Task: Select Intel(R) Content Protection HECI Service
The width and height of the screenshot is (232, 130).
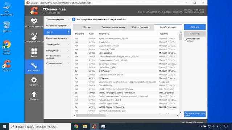Action: click(126, 89)
